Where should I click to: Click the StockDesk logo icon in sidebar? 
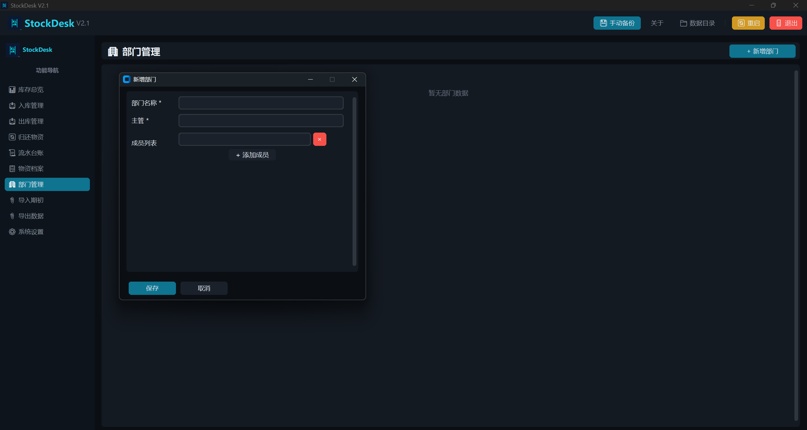(13, 50)
